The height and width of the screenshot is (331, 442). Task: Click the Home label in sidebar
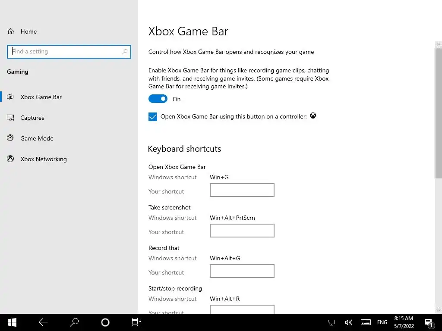[28, 31]
